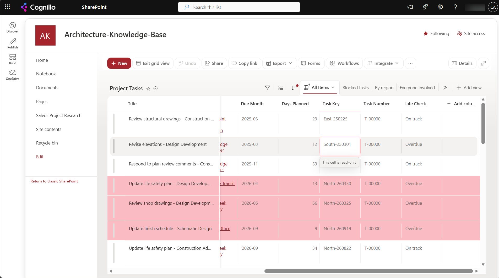Favorite the Project Tasks list star
499x278 pixels.
pos(148,88)
